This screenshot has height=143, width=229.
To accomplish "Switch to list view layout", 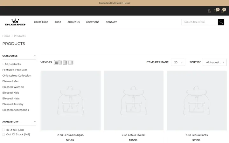I will pyautogui.click(x=56, y=62).
